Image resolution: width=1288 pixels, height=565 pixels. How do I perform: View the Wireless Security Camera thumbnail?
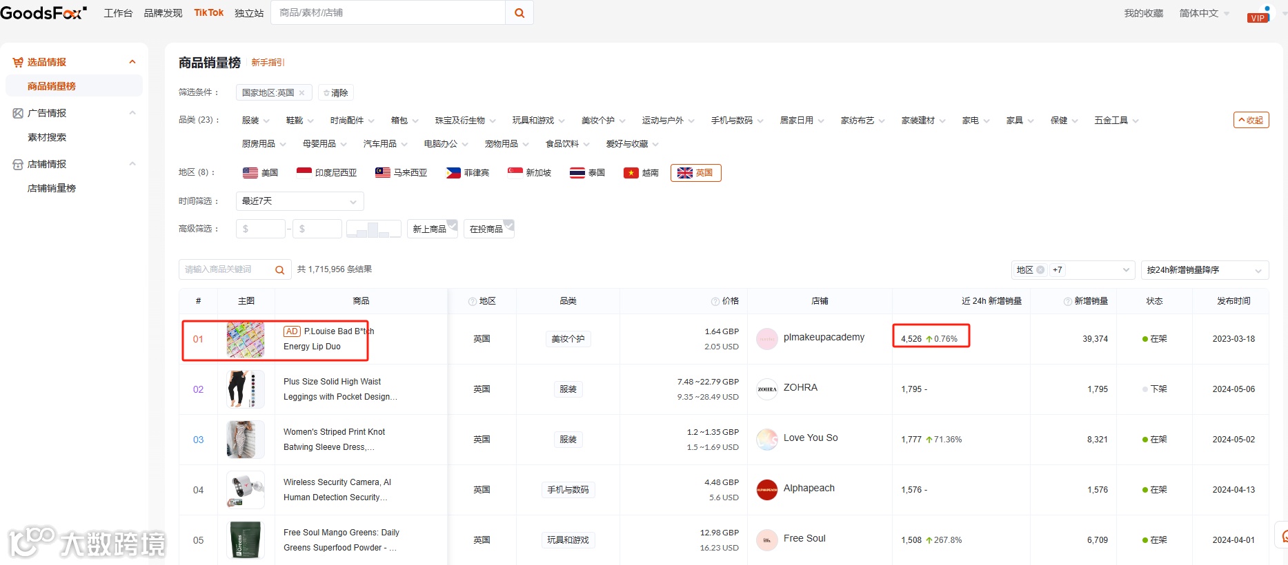(246, 490)
